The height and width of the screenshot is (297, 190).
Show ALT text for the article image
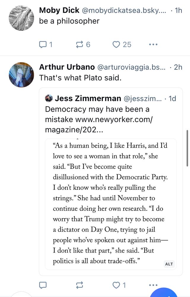tap(169, 264)
